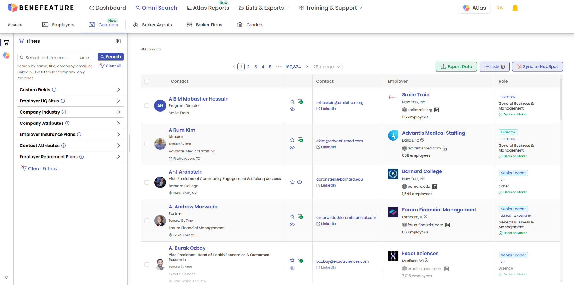
Task: Switch to Broker Firms tab
Action: (x=205, y=25)
